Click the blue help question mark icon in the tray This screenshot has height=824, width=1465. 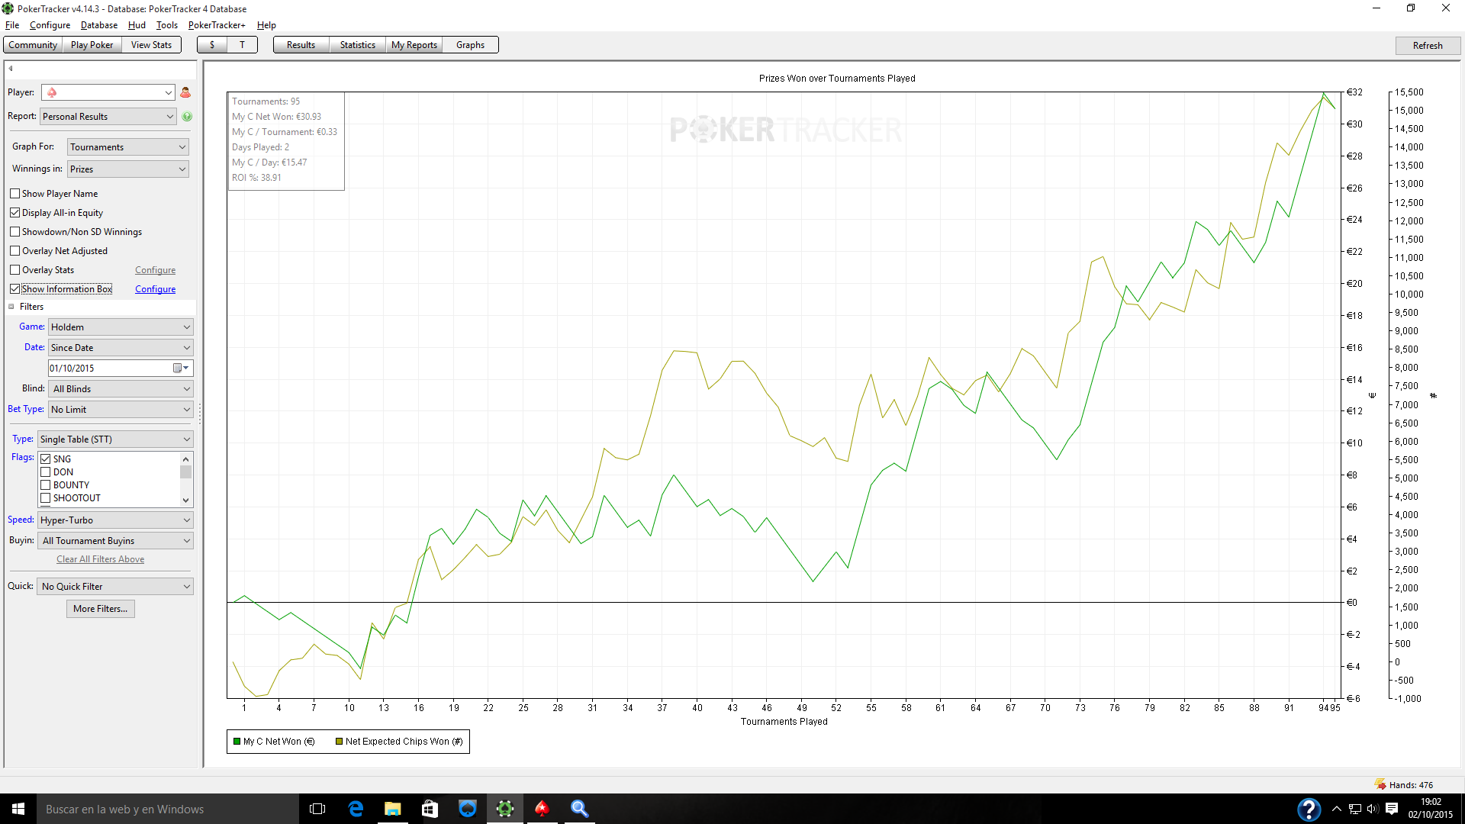click(x=1309, y=809)
